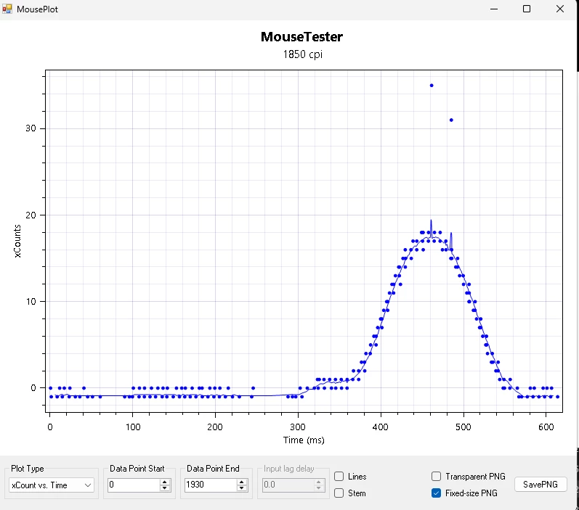579x510 pixels.
Task: Click the outlier data point near 31 counts
Action: (451, 120)
